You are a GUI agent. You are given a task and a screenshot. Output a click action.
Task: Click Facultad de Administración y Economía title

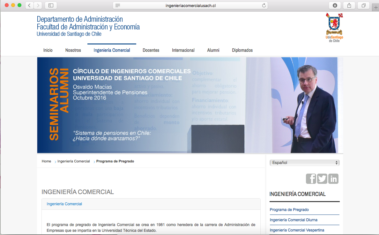click(x=88, y=27)
